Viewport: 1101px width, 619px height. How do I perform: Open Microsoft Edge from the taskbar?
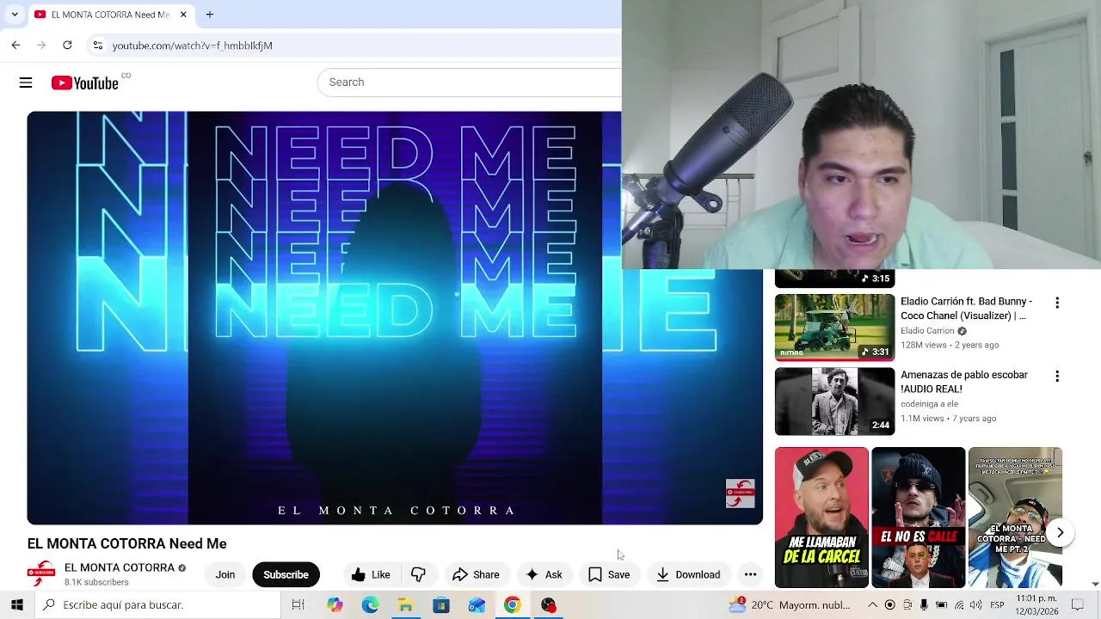(x=370, y=605)
